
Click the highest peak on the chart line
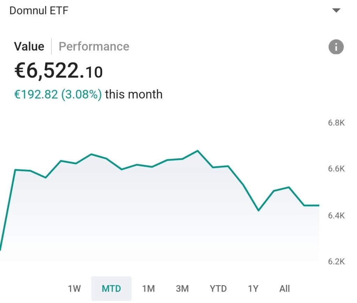[x=198, y=151]
